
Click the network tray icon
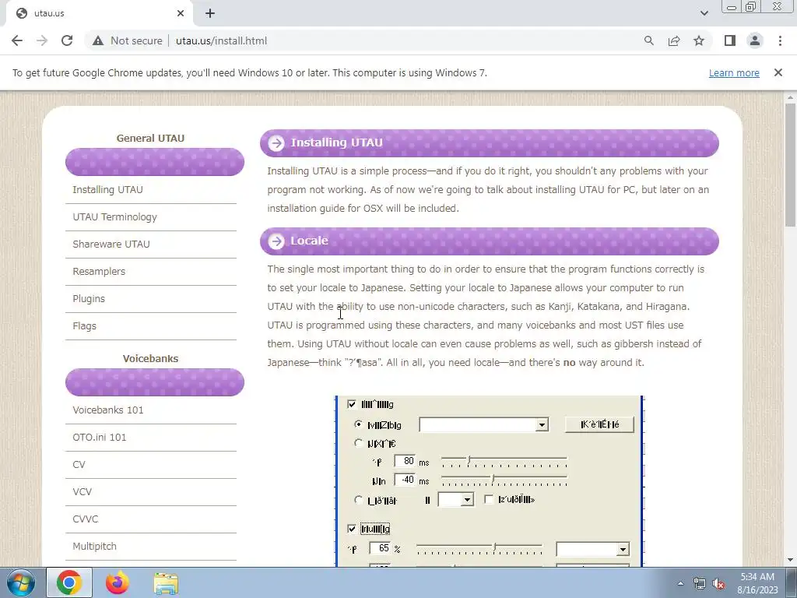click(x=700, y=583)
